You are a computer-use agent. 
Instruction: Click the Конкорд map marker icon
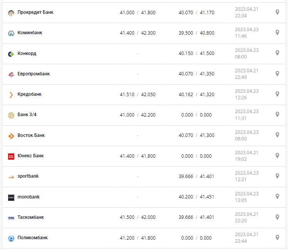point(277,53)
